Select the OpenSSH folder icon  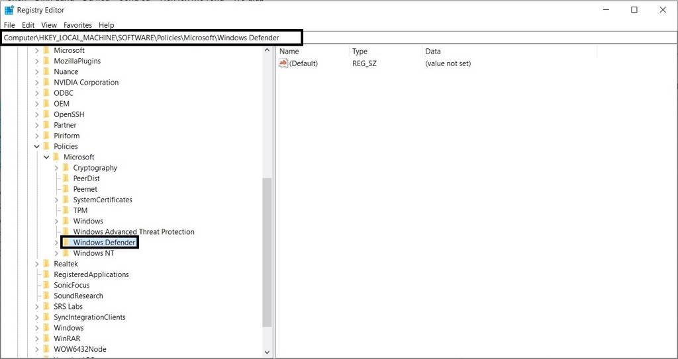point(47,114)
